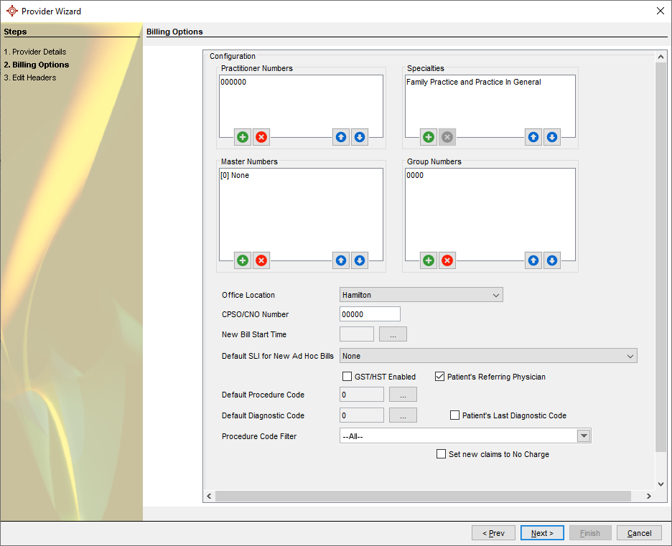Click the greyed remove icon under Specialties

447,137
